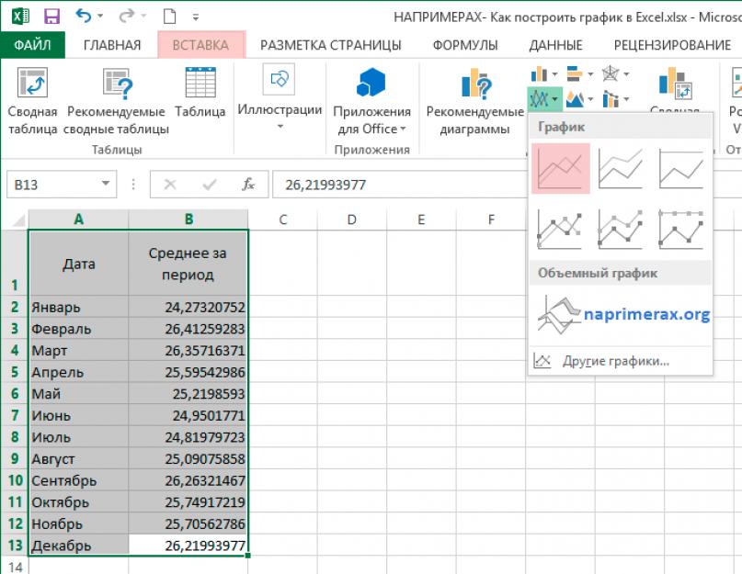The width and height of the screenshot is (742, 574).
Task: Expand the Name Box dropdown arrow
Action: (x=106, y=184)
